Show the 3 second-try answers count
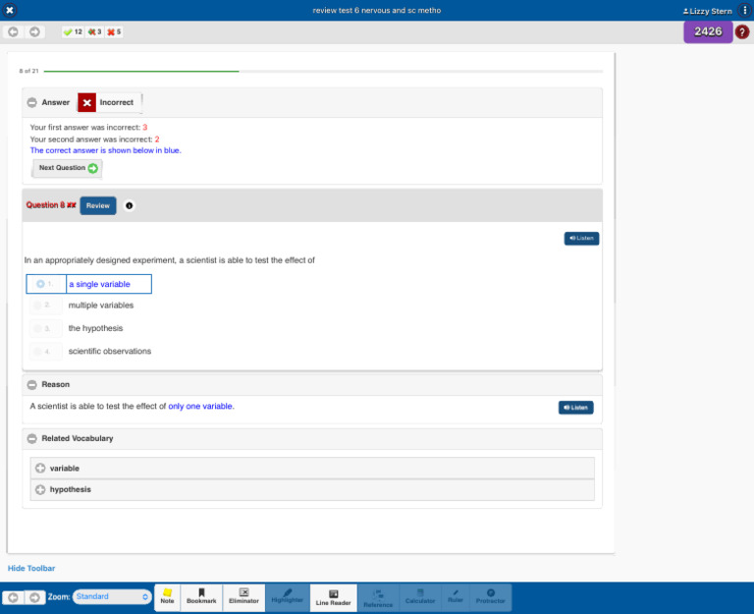Screen dimensions: 754x614 tap(94, 31)
